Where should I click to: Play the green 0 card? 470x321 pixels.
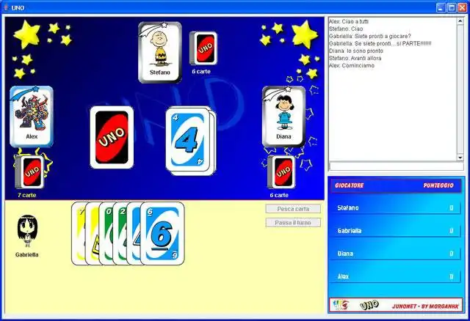(x=106, y=233)
